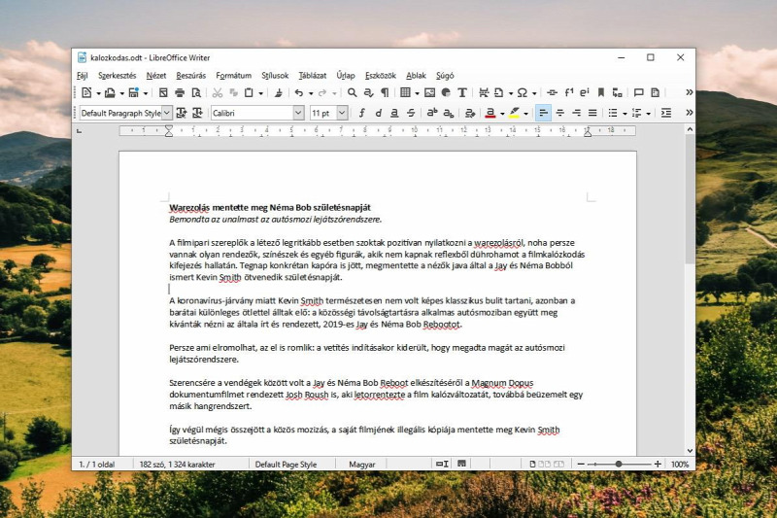This screenshot has height=518, width=777.
Task: Apply red font color swatch
Action: click(x=490, y=113)
